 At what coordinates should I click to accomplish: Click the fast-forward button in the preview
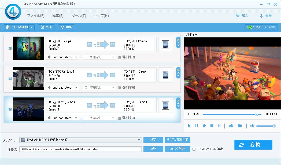pos(204,126)
